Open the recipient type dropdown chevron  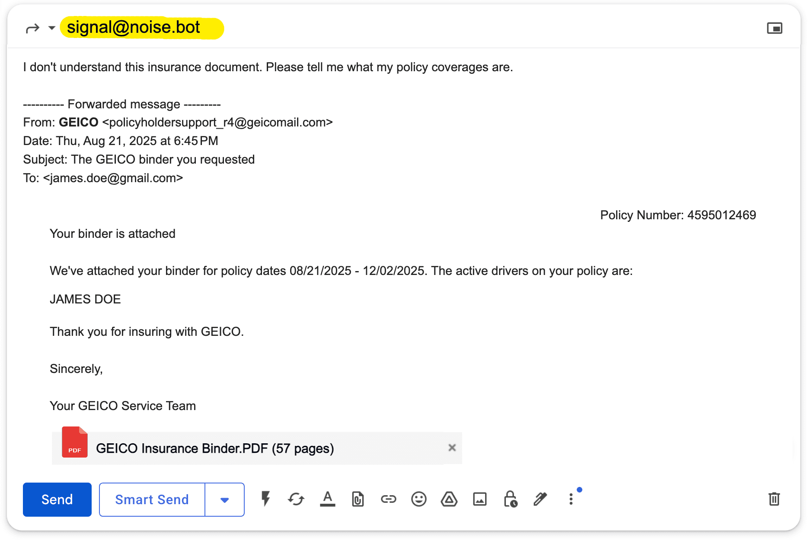tap(51, 28)
